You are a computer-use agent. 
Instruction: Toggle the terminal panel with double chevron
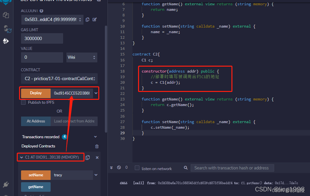[x=111, y=167]
